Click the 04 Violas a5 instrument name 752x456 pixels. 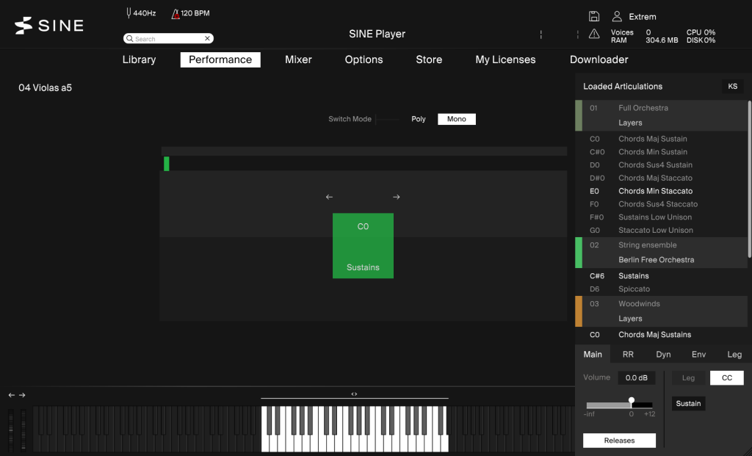45,87
